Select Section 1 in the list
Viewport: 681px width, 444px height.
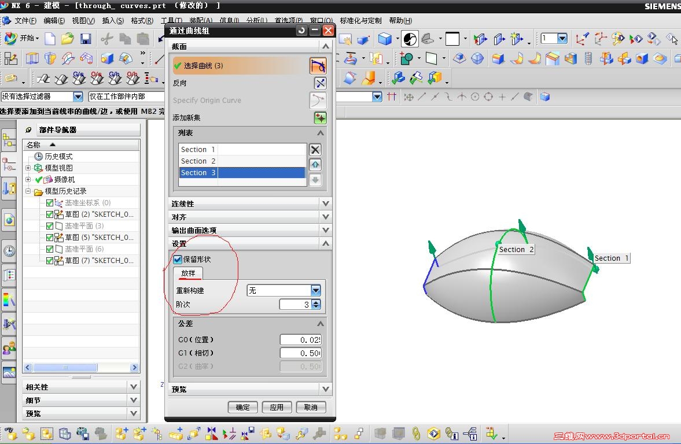click(242, 149)
